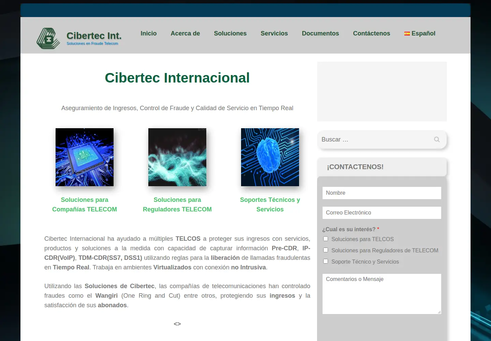This screenshot has width=491, height=341.
Task: Open the Soluciones menu
Action: (x=230, y=33)
